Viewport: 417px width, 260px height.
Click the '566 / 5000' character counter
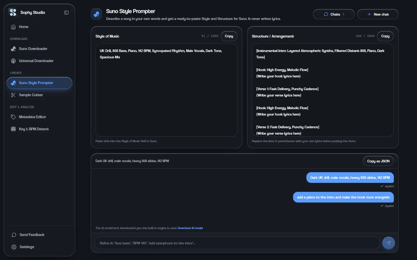[x=365, y=36]
